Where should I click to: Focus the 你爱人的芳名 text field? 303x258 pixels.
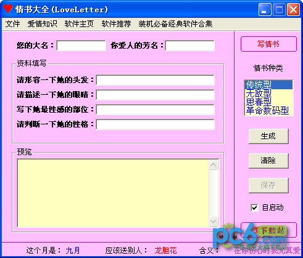(x=189, y=46)
